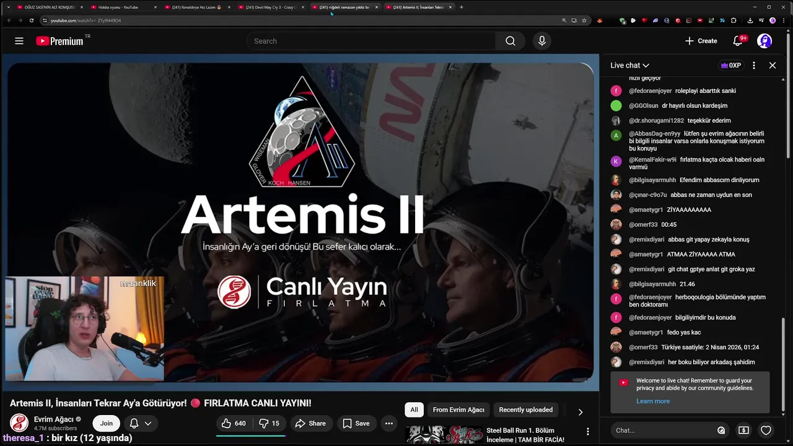The image size is (793, 446).
Task: Open YouTube notifications bell
Action: pyautogui.click(x=738, y=41)
